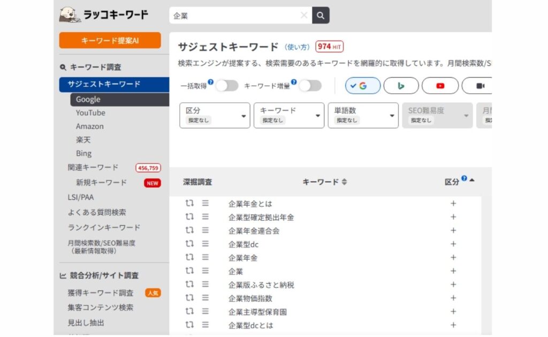
Task: Expand plus for 企業年金とは row
Action: [x=453, y=203]
